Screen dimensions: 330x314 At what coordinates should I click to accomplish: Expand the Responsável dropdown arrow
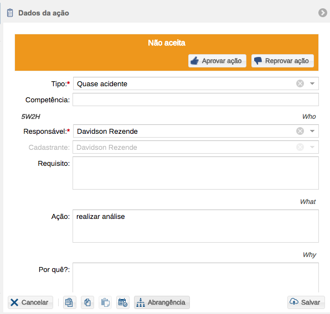(312, 131)
